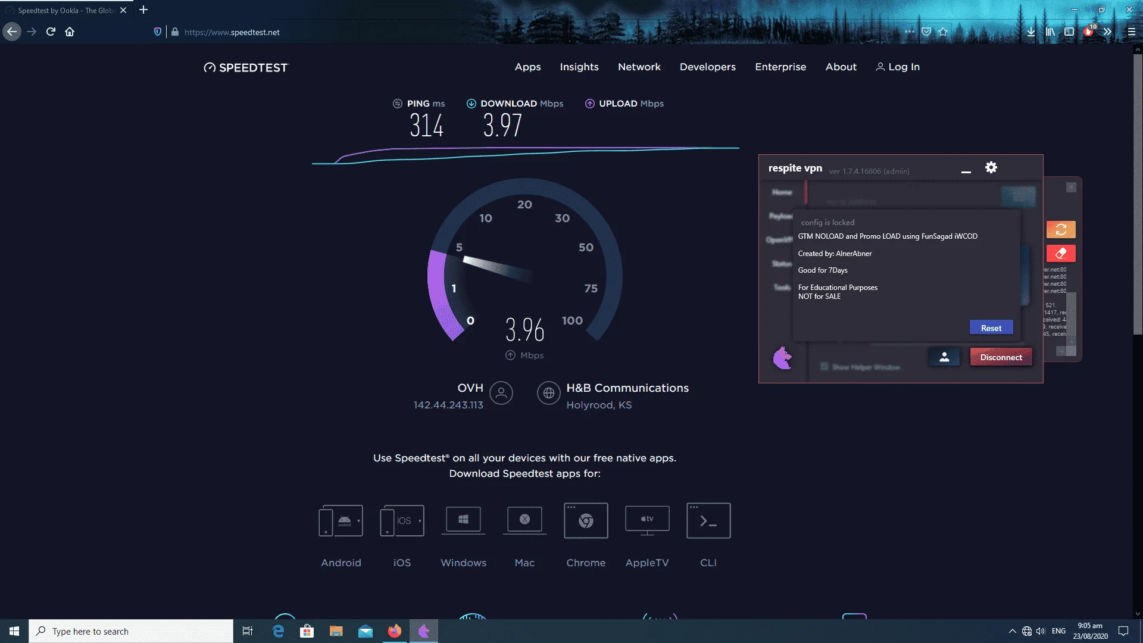The width and height of the screenshot is (1143, 643).
Task: Open the About menu
Action: pos(841,67)
